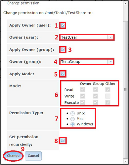This screenshot has width=129, height=165.
Task: Click the Execute row label
Action: tap(71, 103)
